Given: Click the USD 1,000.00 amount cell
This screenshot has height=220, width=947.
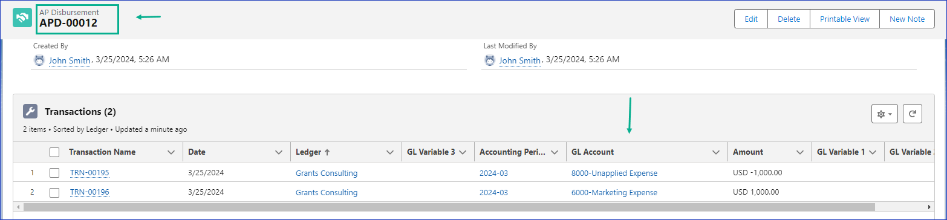Looking at the screenshot, I should click(757, 192).
